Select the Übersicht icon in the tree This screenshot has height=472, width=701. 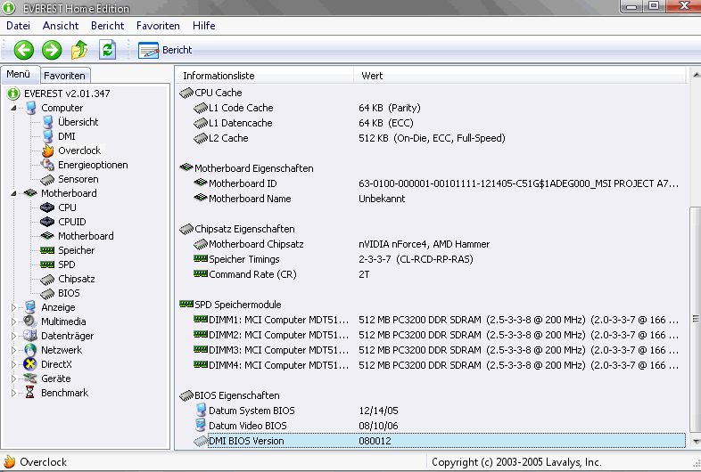[x=47, y=122]
